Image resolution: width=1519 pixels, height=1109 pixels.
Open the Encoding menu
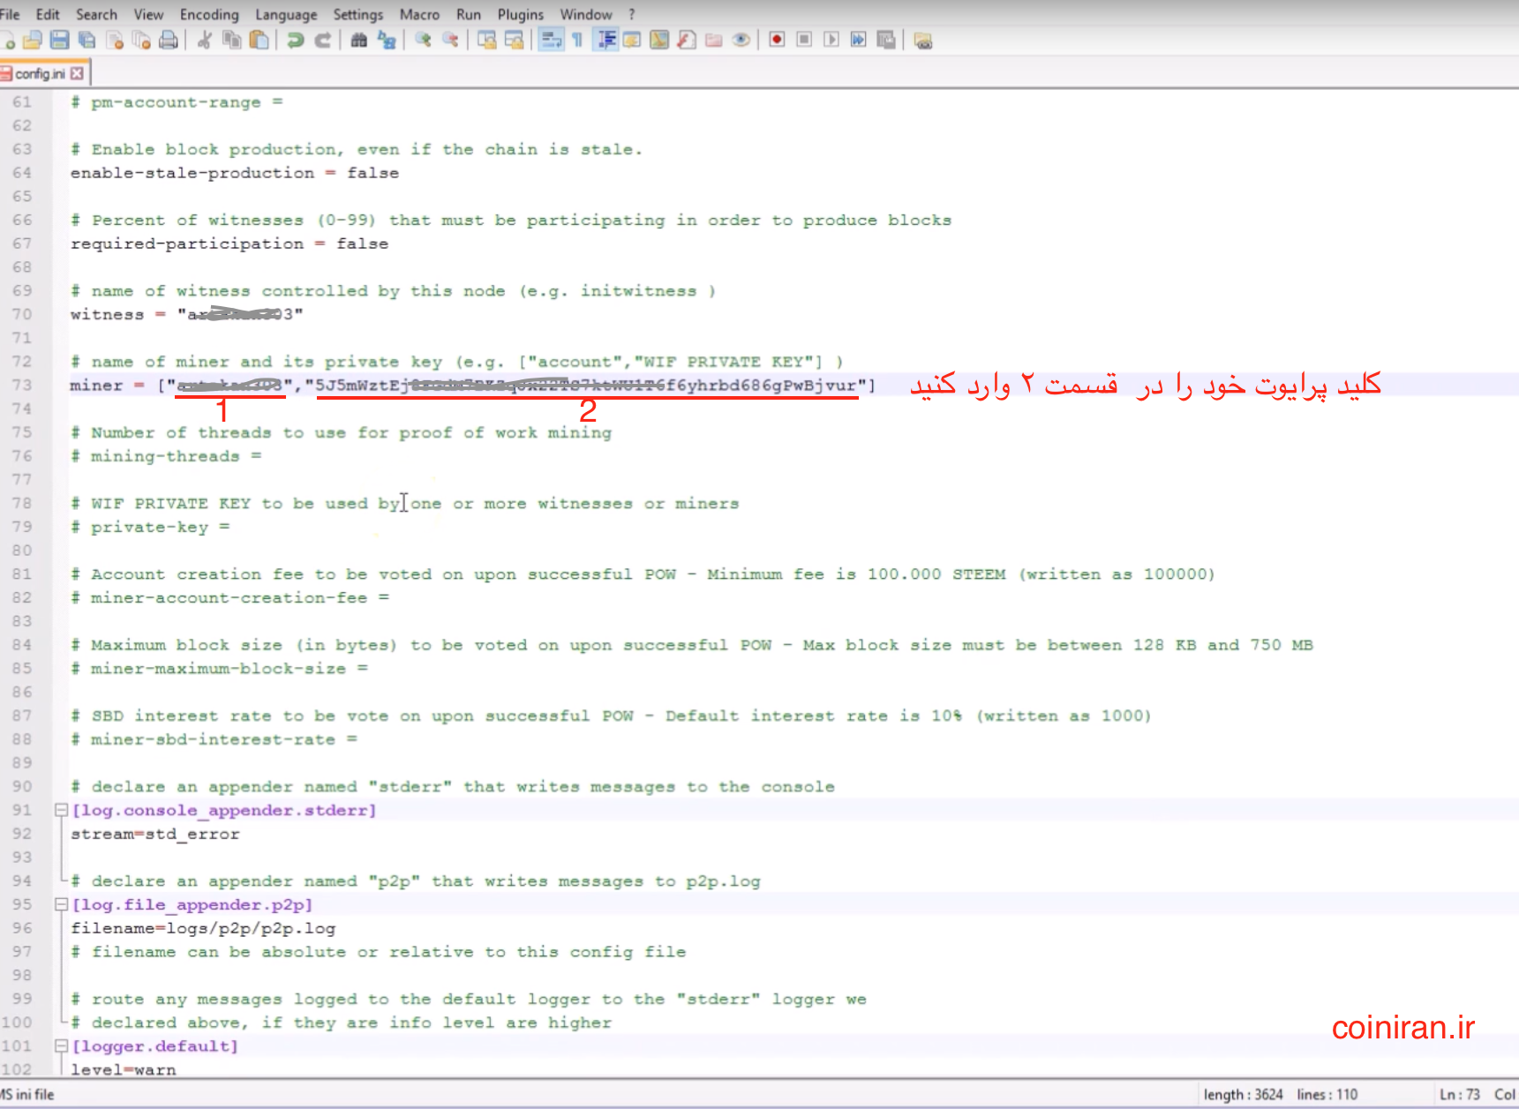(x=209, y=14)
